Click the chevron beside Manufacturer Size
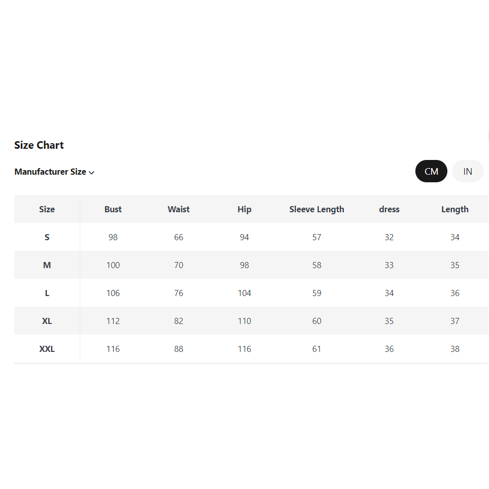The image size is (489, 489). (x=92, y=173)
